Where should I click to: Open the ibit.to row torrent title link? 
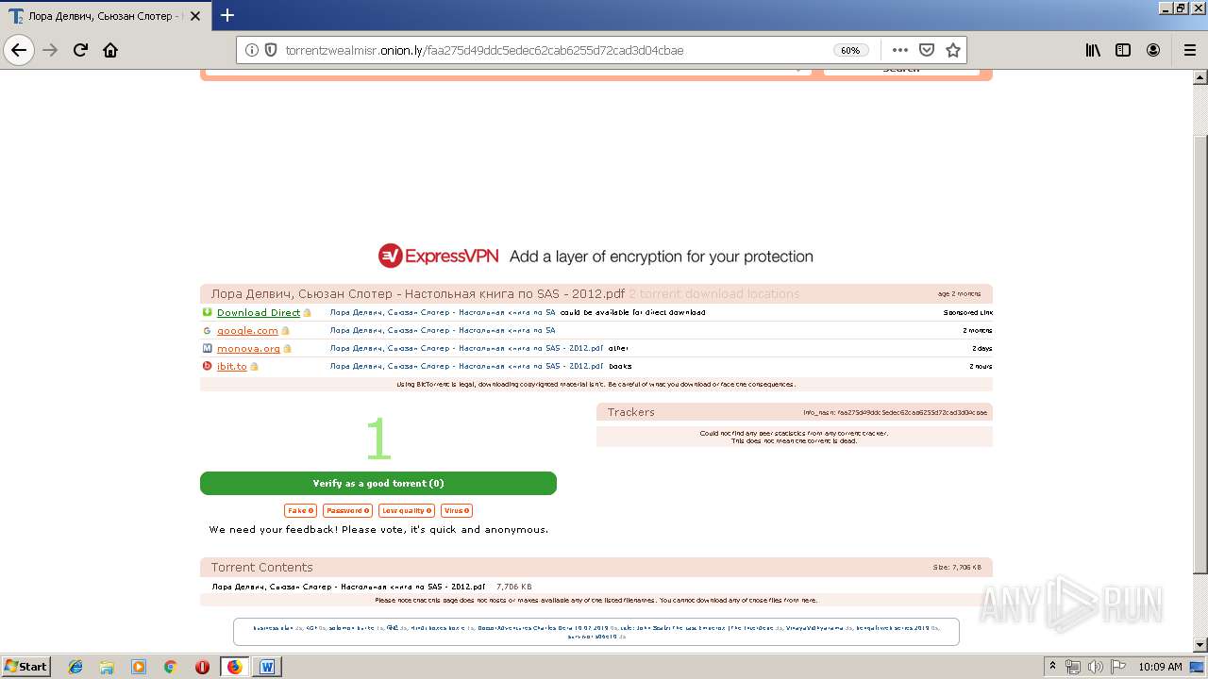466,366
